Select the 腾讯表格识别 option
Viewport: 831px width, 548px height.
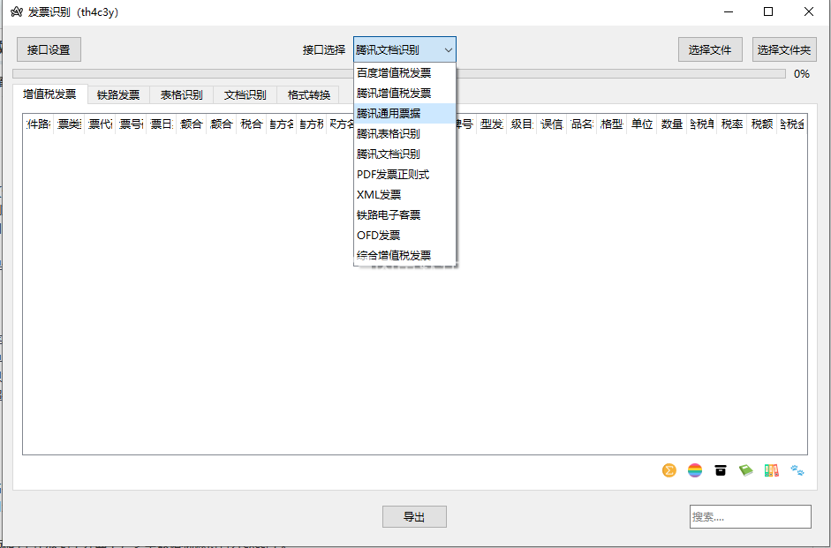(404, 134)
